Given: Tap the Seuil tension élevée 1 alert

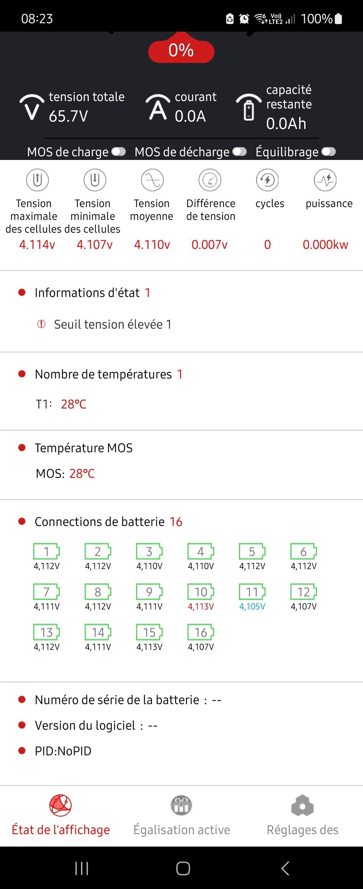Looking at the screenshot, I should click(x=112, y=324).
